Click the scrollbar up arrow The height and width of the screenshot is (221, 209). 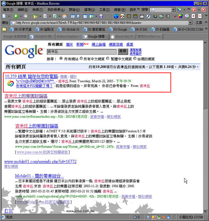(205, 43)
